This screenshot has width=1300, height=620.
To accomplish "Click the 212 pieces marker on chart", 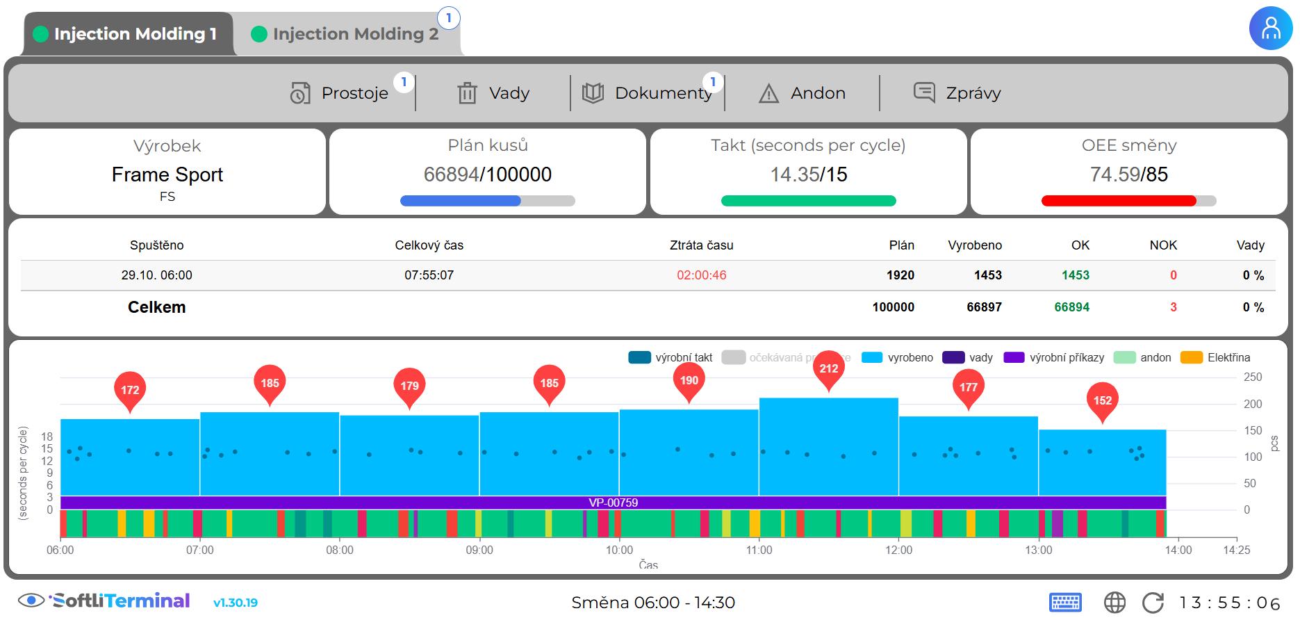I will [828, 369].
